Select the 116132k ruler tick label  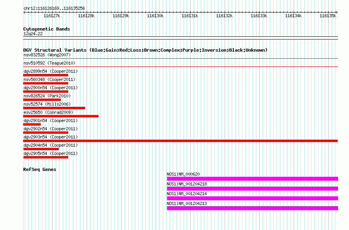(224, 16)
